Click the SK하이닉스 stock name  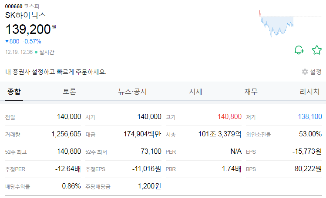click(x=25, y=15)
